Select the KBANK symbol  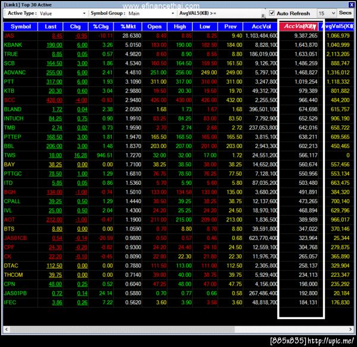coord(13,45)
